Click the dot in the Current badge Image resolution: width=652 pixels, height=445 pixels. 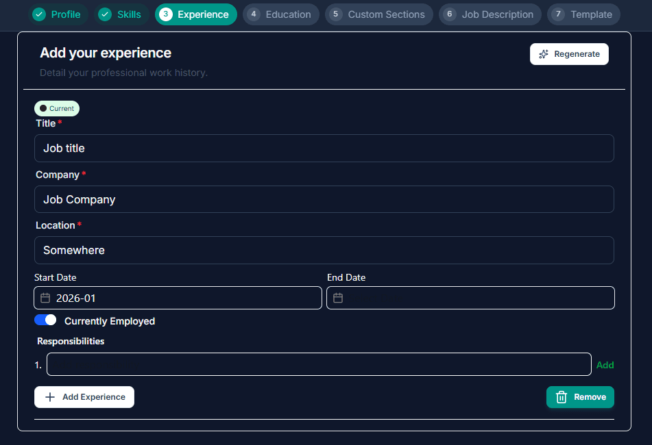(x=43, y=108)
